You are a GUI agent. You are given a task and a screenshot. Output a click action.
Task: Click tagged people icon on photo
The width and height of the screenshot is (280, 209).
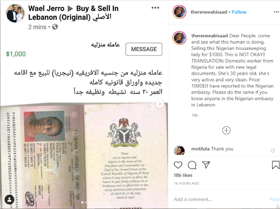click(x=9, y=199)
